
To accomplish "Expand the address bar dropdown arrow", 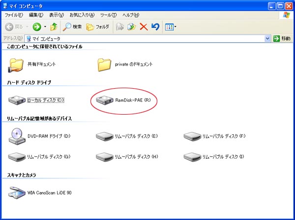I will [267, 38].
